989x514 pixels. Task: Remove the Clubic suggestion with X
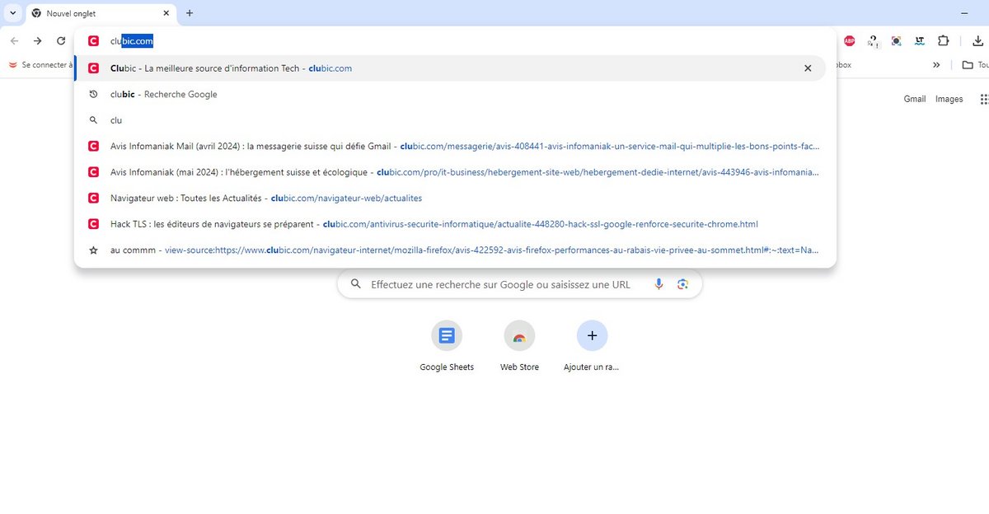(x=808, y=68)
